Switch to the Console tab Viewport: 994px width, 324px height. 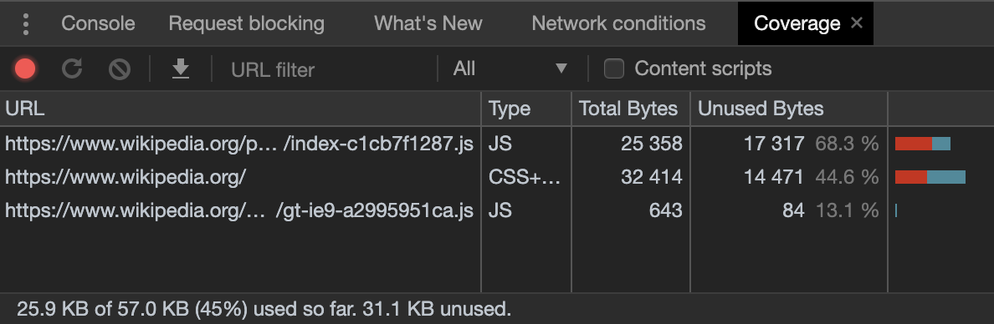(x=98, y=23)
